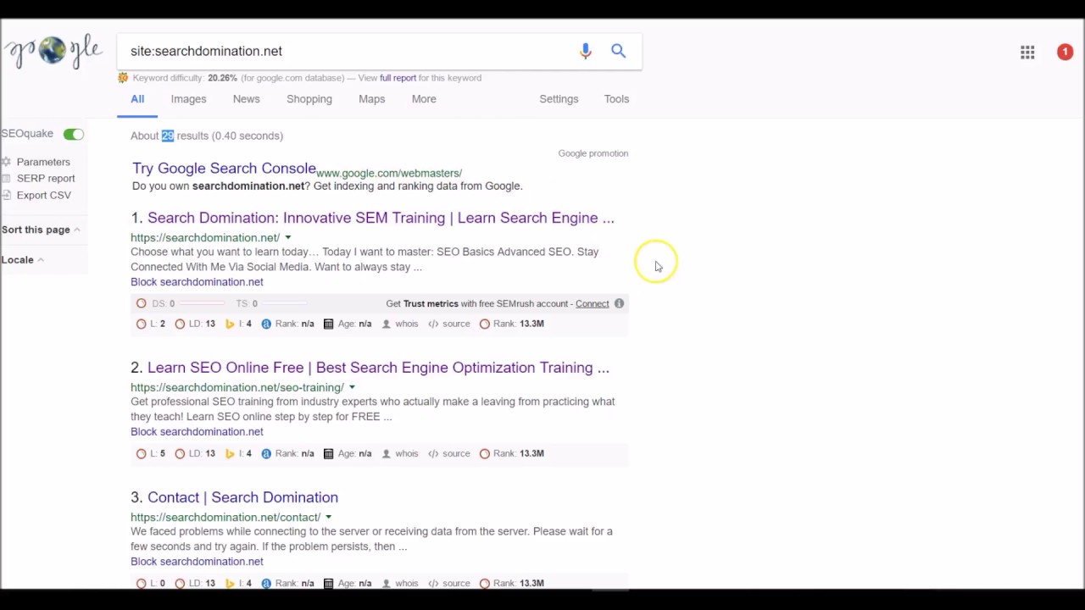Open Contact | Search Domination result

coord(242,497)
